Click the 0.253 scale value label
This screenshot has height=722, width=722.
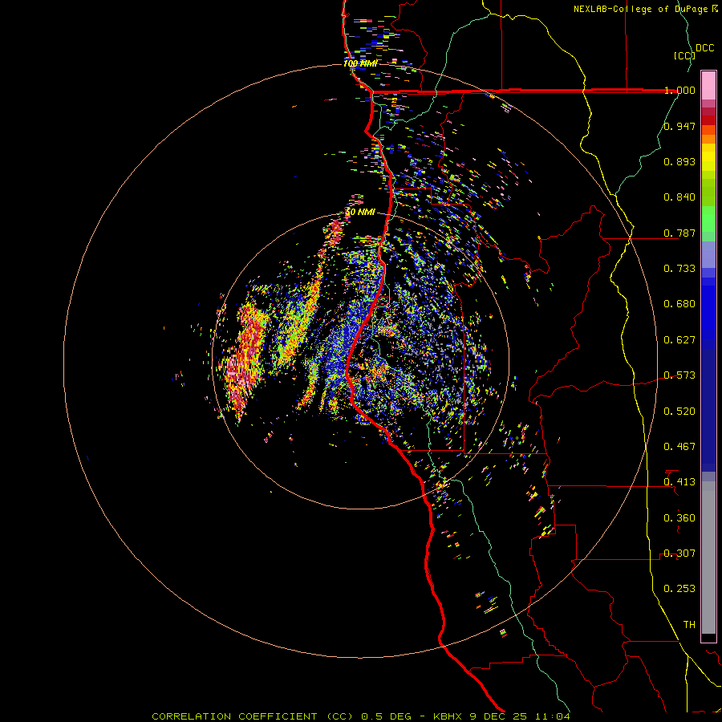click(679, 589)
